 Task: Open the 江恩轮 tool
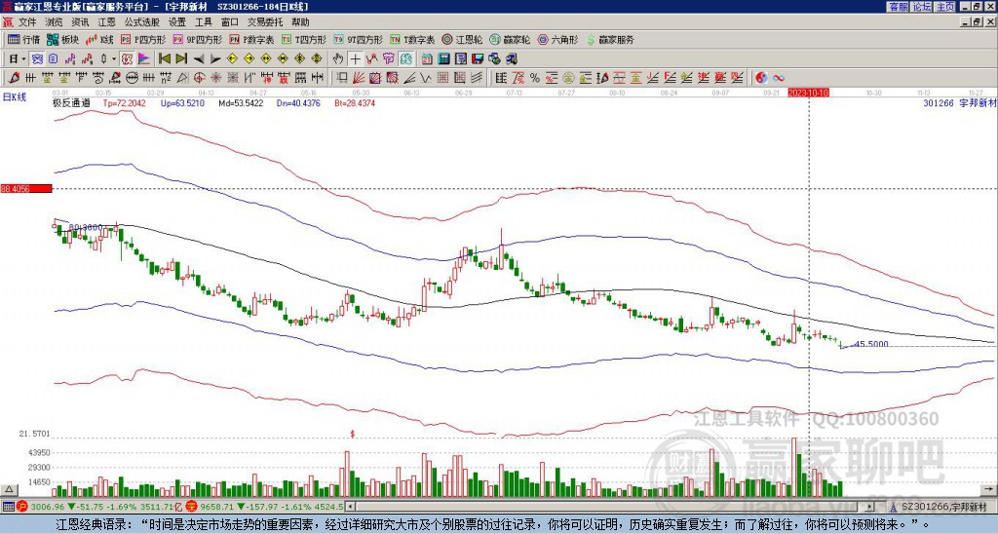pos(462,39)
